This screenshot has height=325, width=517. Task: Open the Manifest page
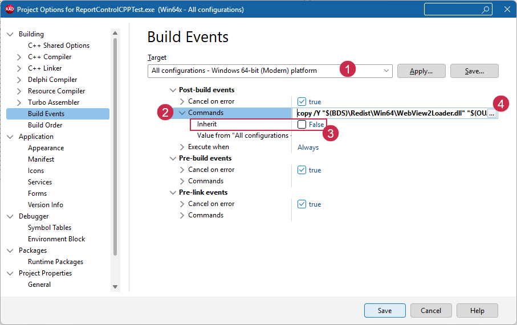click(41, 159)
